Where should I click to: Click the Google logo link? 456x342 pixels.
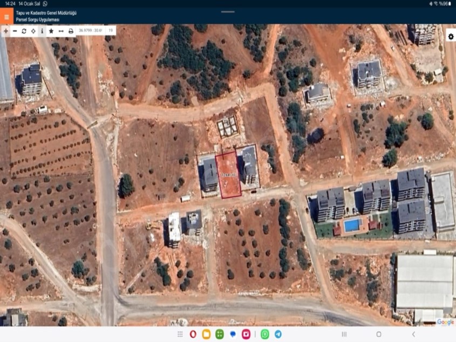tap(445, 322)
